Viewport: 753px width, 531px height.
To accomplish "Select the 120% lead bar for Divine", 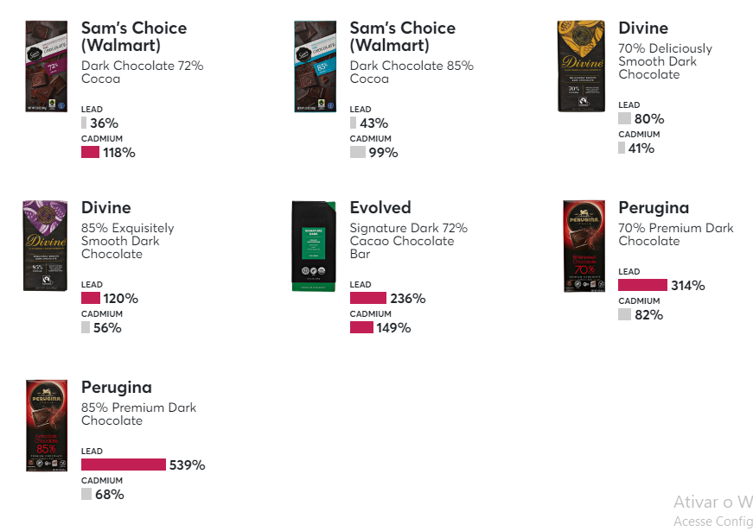I will point(90,298).
